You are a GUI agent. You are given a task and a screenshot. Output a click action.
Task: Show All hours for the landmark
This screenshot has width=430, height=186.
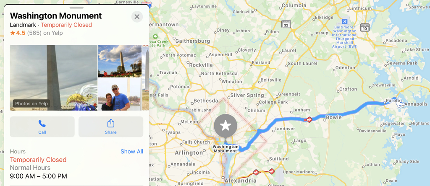pyautogui.click(x=132, y=152)
